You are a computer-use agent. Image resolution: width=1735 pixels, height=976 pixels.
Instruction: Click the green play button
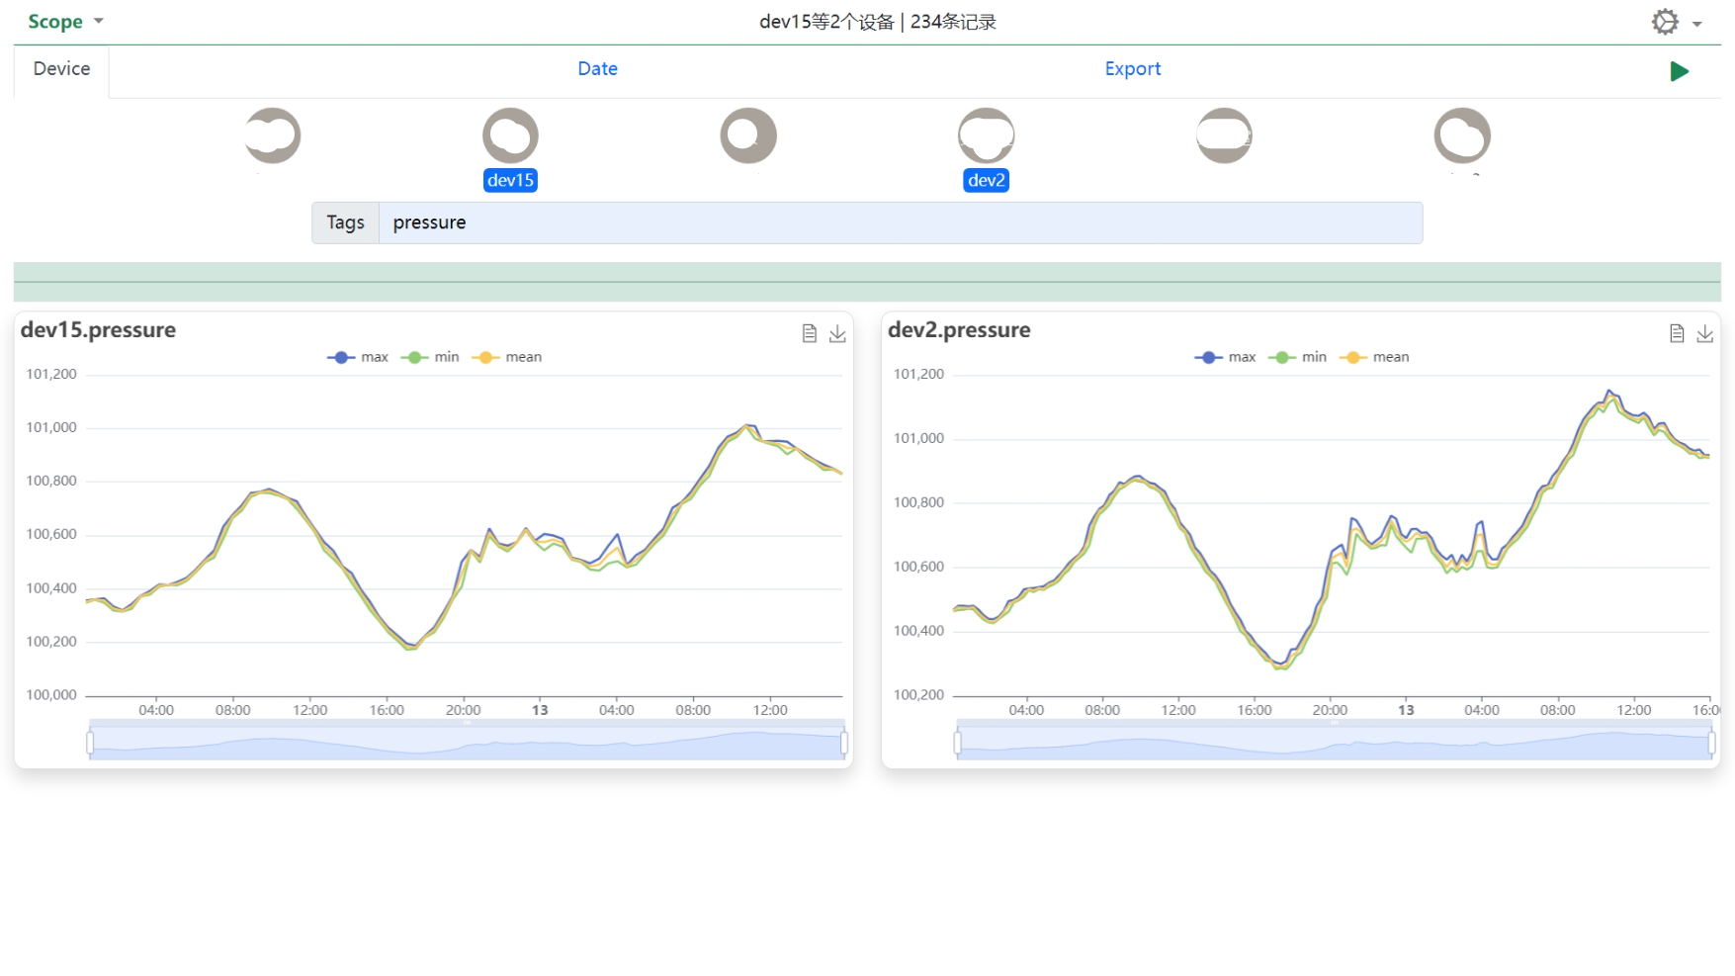[x=1679, y=71]
